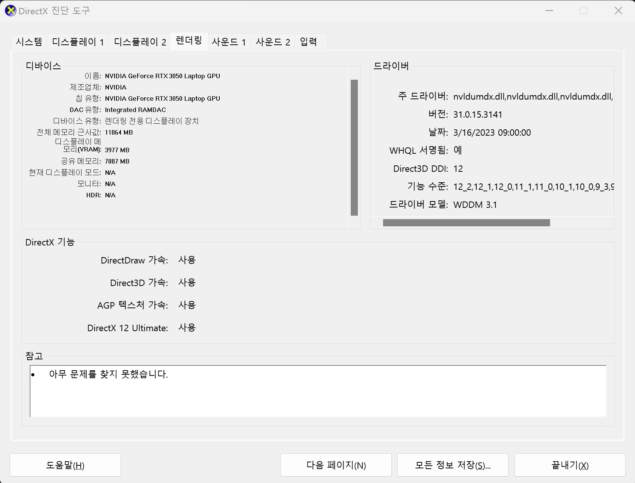Minimize the DirectX 진단 도구 window

(549, 11)
